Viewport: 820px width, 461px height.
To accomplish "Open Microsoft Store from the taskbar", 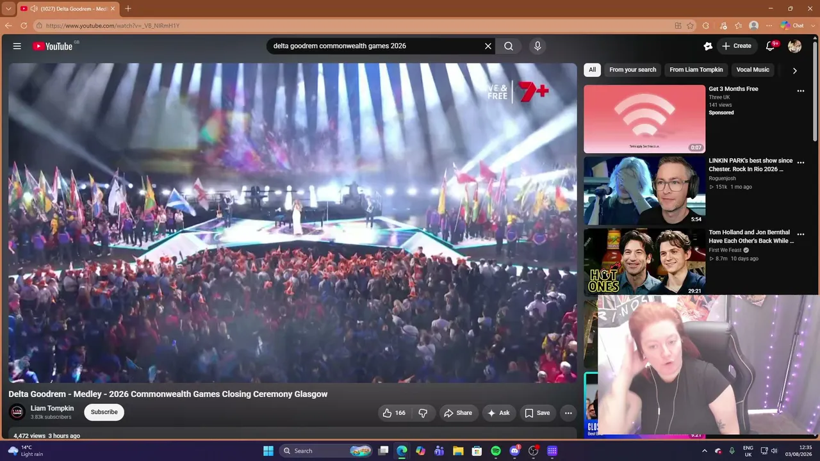I will (477, 451).
